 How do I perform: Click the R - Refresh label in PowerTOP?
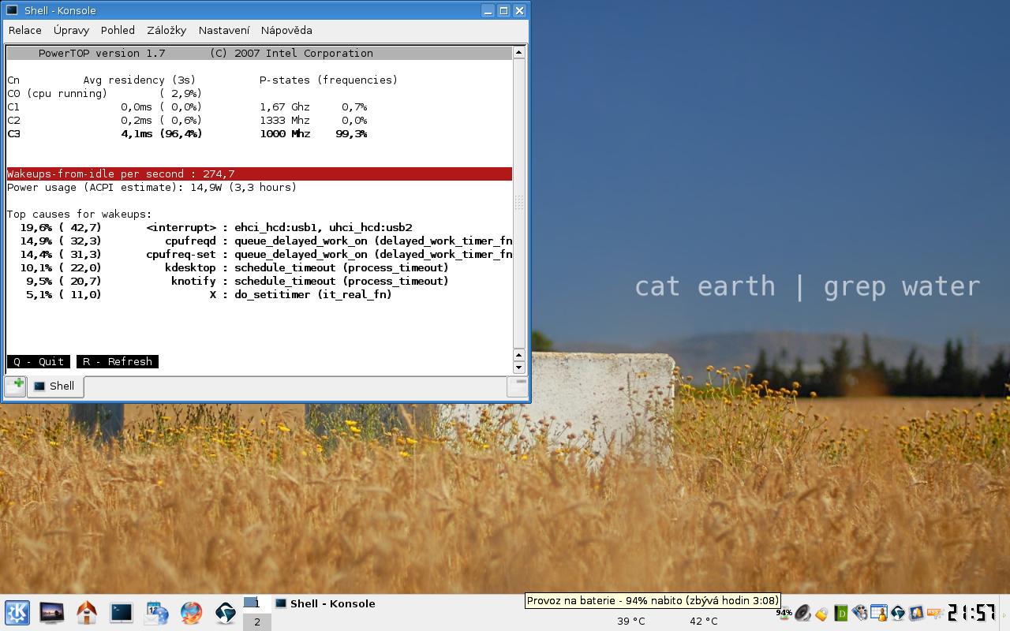click(118, 361)
